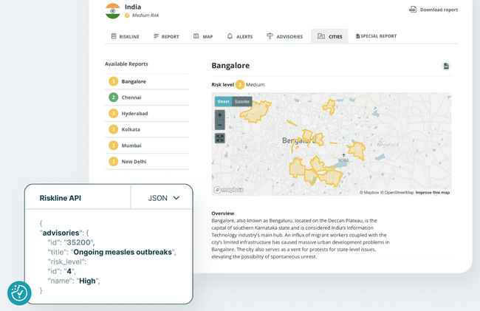
Task: Open the Alerts tab
Action: pyautogui.click(x=240, y=36)
